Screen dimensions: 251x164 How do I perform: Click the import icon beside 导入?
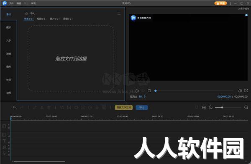(26, 13)
